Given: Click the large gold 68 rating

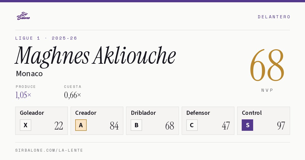Looking at the screenshot, I should point(267,66).
